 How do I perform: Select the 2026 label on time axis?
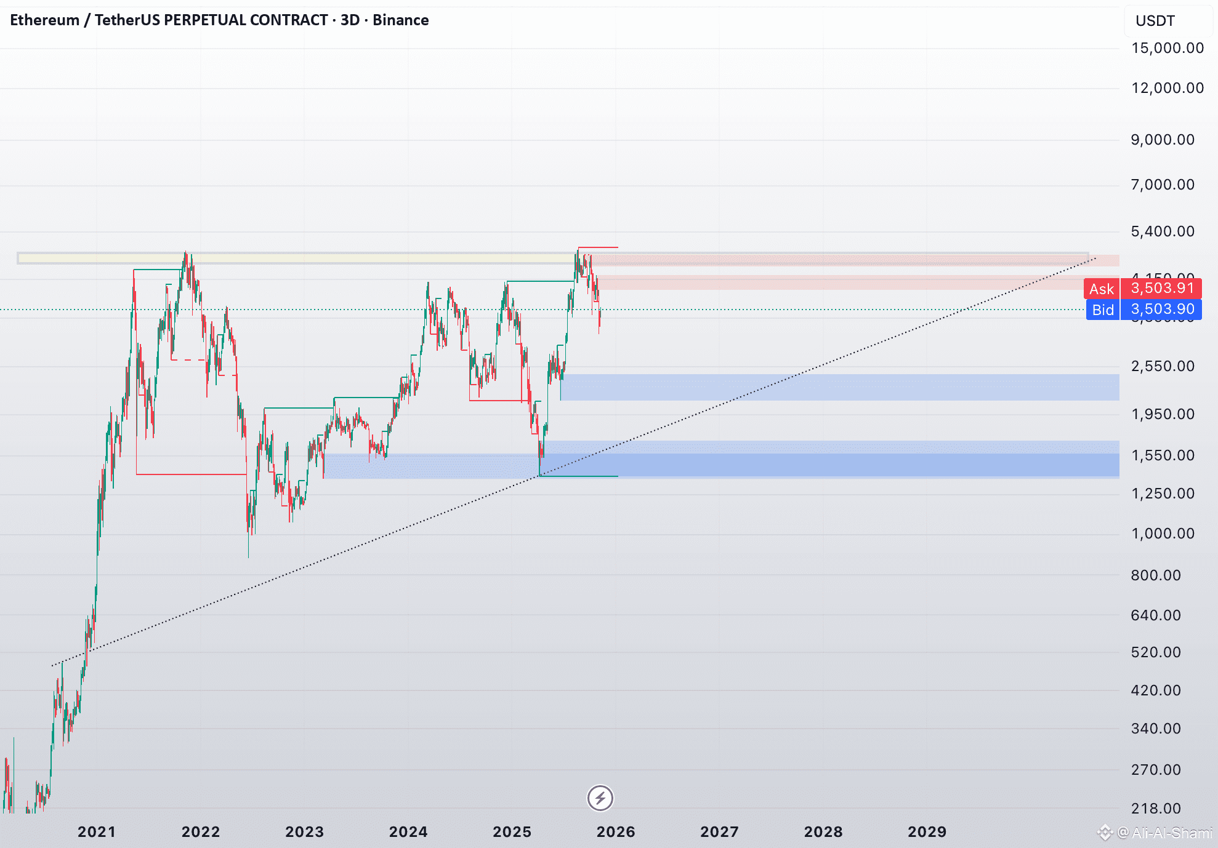click(615, 832)
